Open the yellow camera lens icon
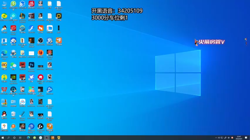250x140 pixels. coord(59,16)
